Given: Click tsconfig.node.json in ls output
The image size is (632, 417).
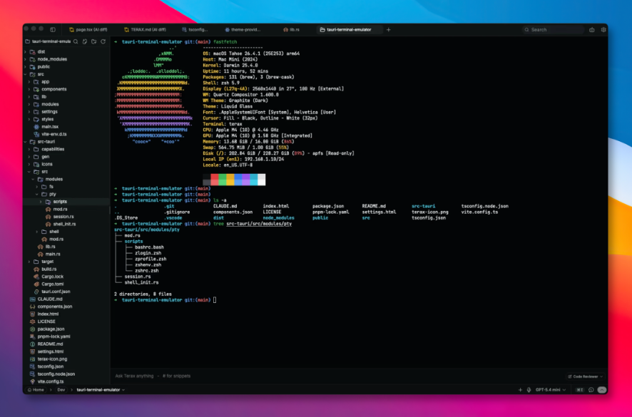Looking at the screenshot, I should (485, 206).
